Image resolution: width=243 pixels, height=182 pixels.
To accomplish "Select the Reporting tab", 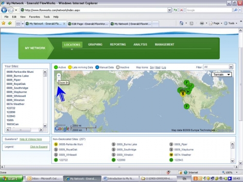I will (x=118, y=45).
